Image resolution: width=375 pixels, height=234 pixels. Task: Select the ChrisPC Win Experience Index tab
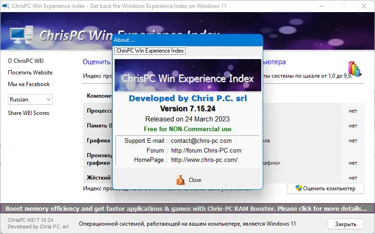pyautogui.click(x=150, y=51)
